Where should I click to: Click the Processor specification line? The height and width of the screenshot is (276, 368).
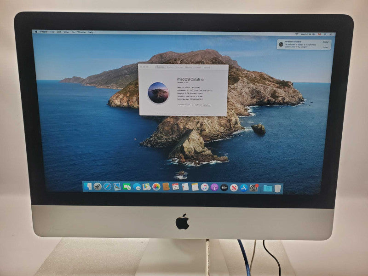(x=195, y=90)
